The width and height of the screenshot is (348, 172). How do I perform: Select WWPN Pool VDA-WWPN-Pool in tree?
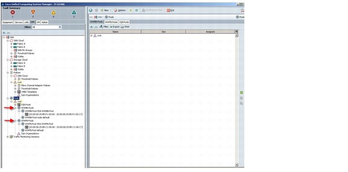(39, 124)
